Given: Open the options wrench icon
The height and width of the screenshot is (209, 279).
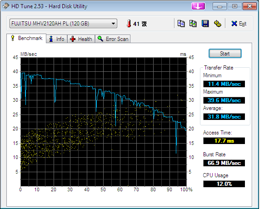Looking at the screenshot, I should click(218, 24).
